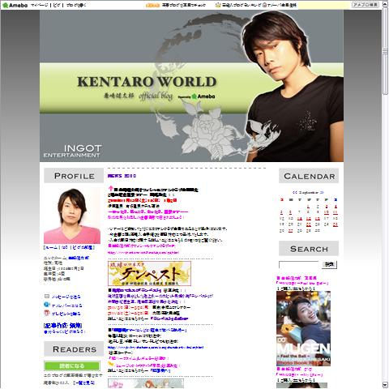Viewport: 389px width, 389px height.
Task: Go to previous month in calendar
Action: 295,193
